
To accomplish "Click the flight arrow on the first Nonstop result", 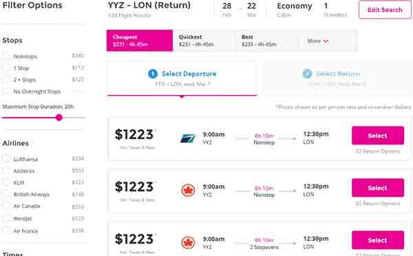I will (287, 138).
